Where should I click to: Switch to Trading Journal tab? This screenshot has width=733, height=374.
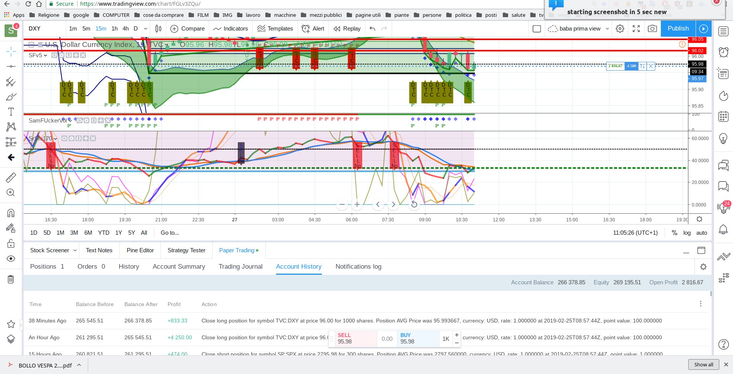[241, 266]
